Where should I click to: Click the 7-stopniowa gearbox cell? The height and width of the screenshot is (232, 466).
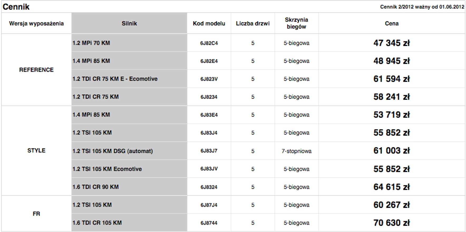[x=297, y=151]
